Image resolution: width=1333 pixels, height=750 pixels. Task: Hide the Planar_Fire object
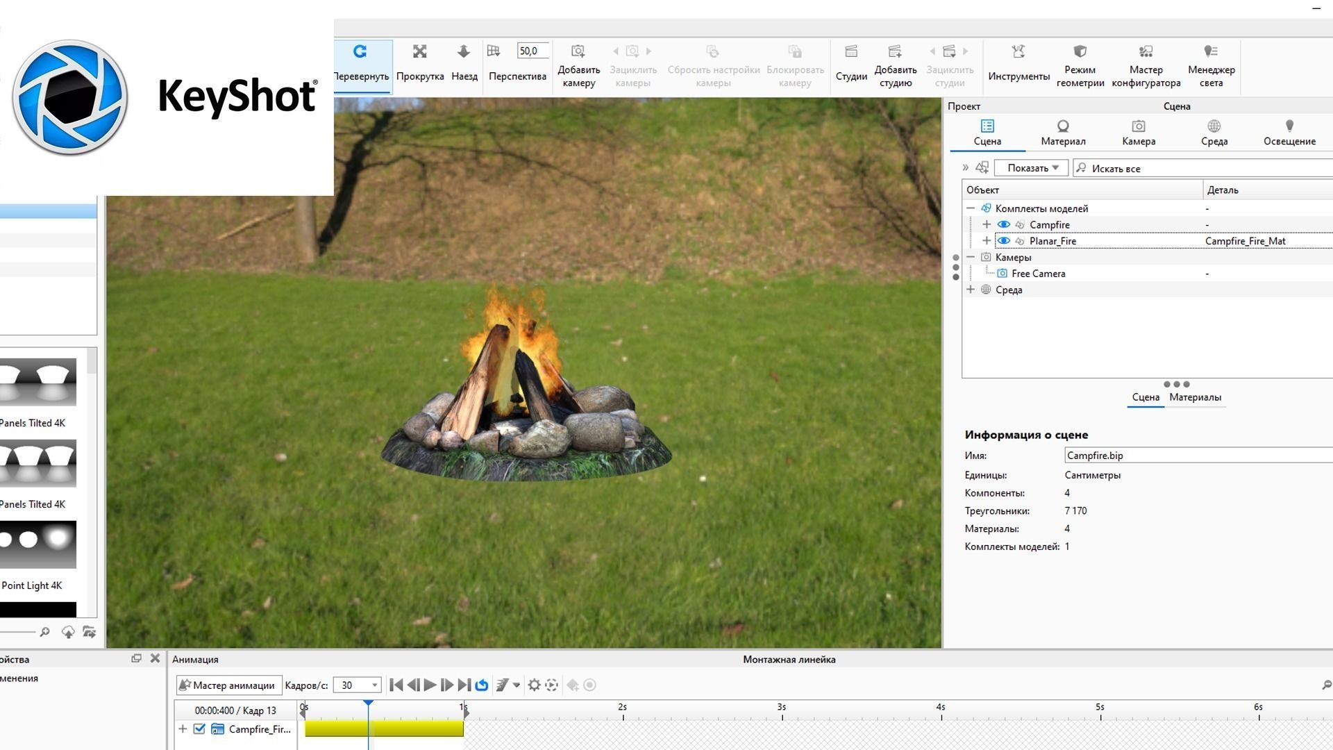1004,240
